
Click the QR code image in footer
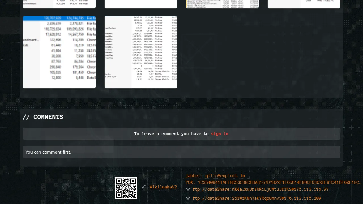(x=126, y=188)
